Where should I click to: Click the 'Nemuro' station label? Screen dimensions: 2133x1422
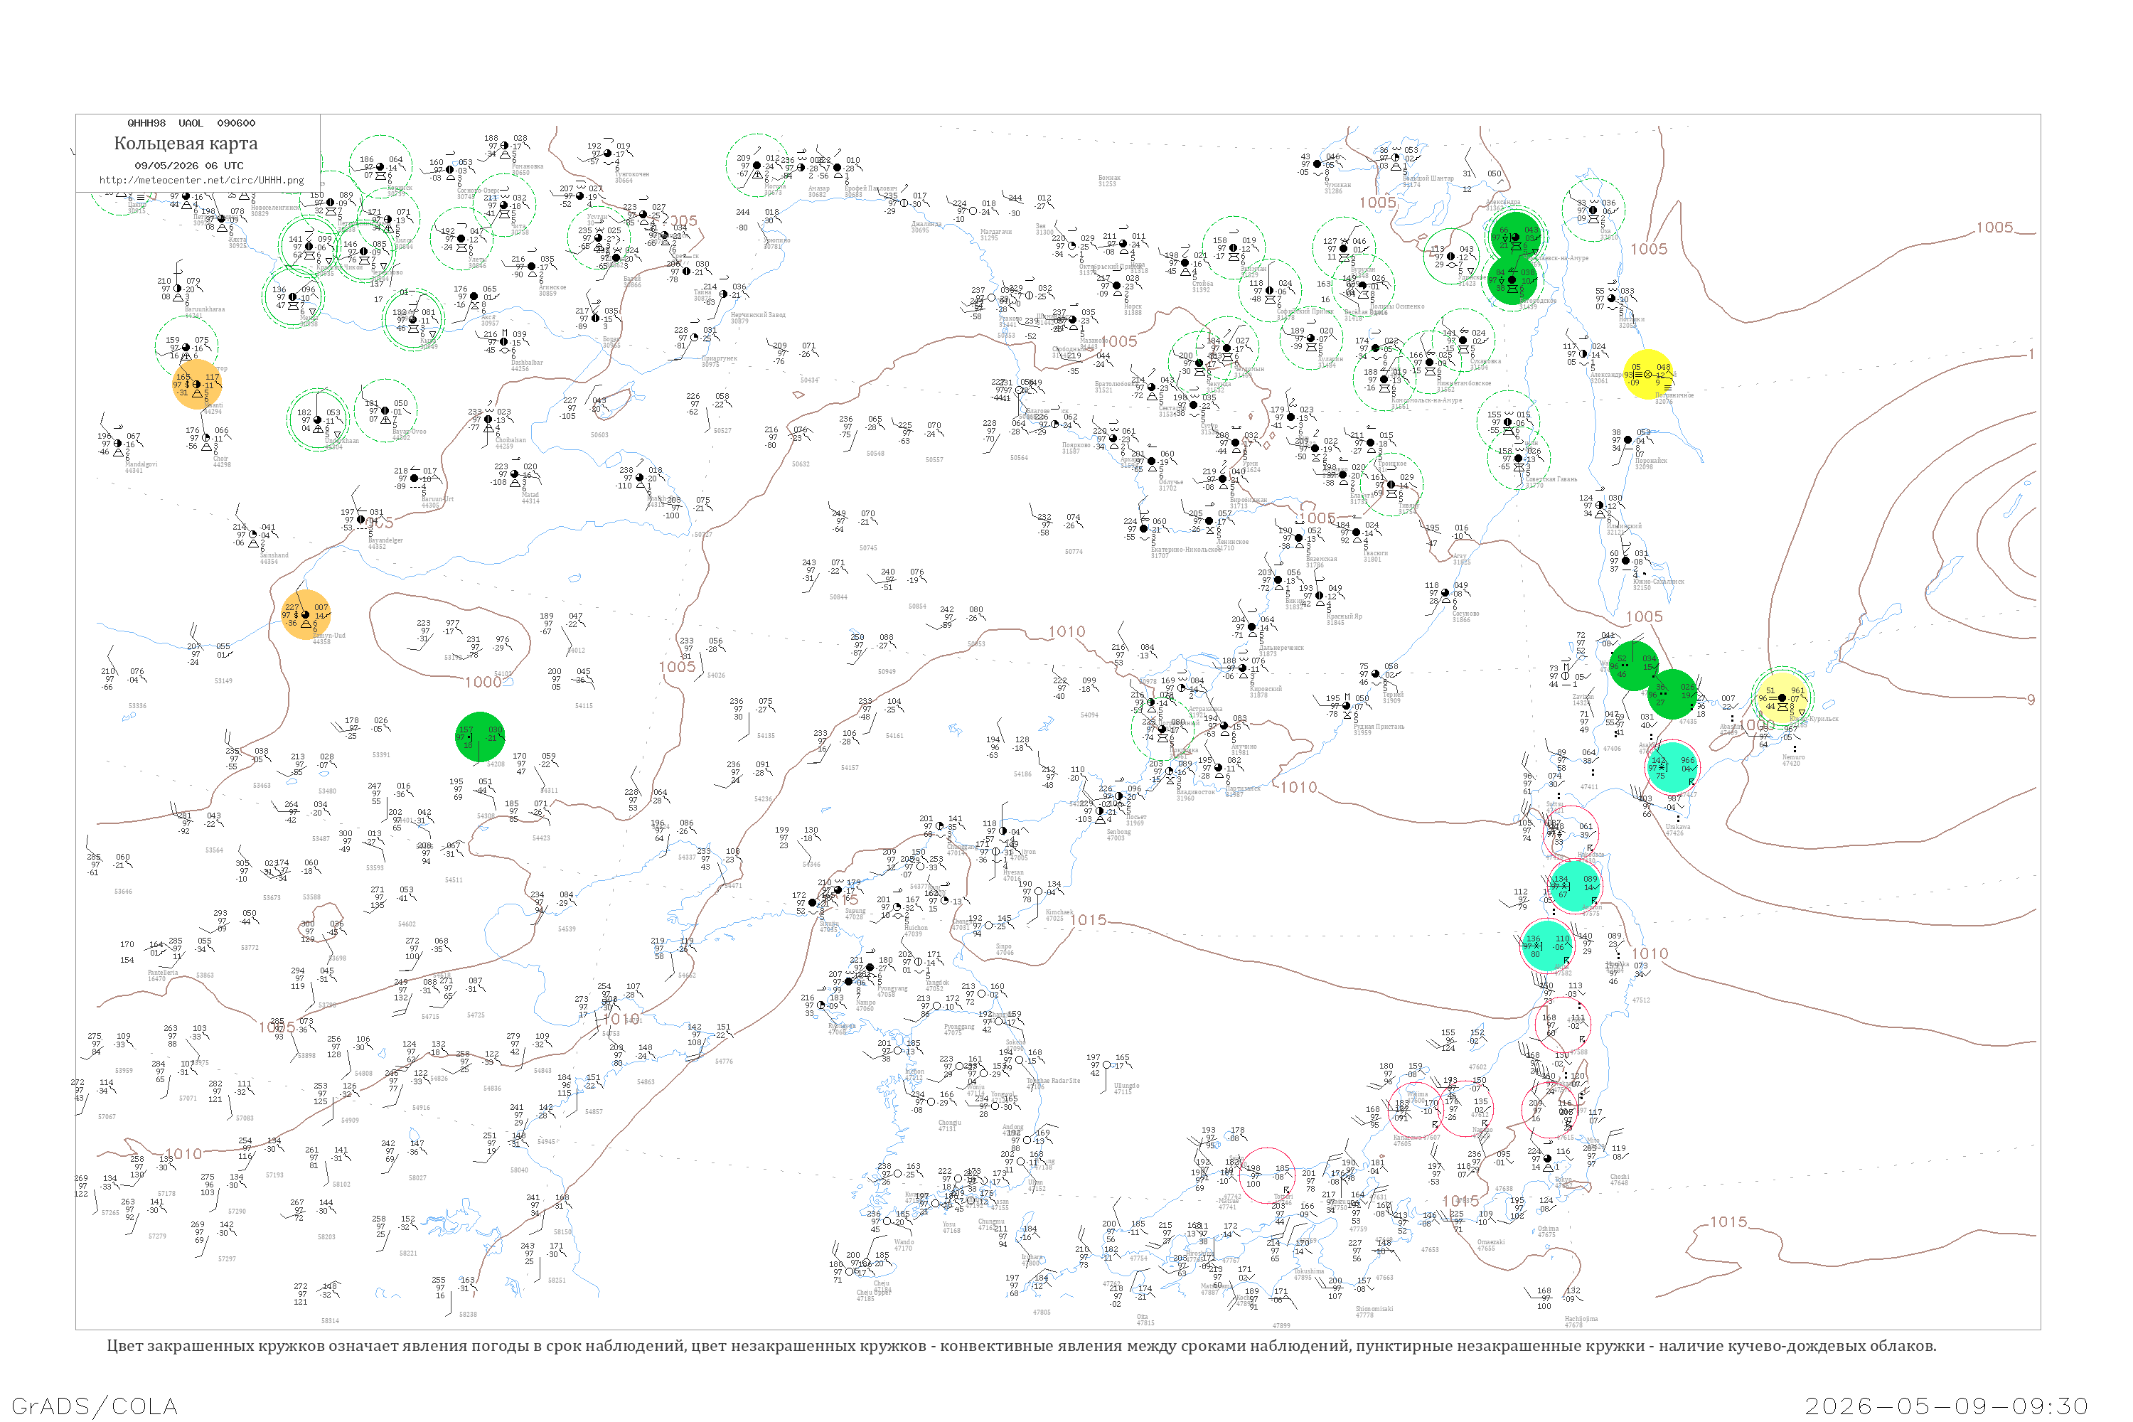click(1793, 757)
